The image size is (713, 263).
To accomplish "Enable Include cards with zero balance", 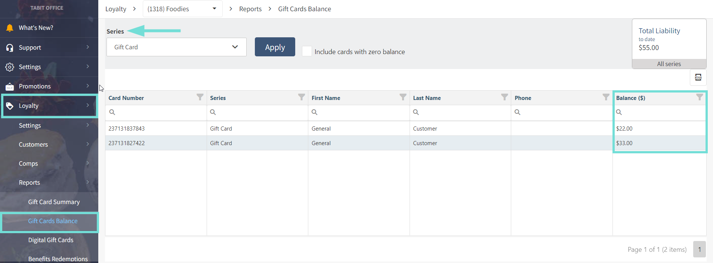I will [307, 51].
